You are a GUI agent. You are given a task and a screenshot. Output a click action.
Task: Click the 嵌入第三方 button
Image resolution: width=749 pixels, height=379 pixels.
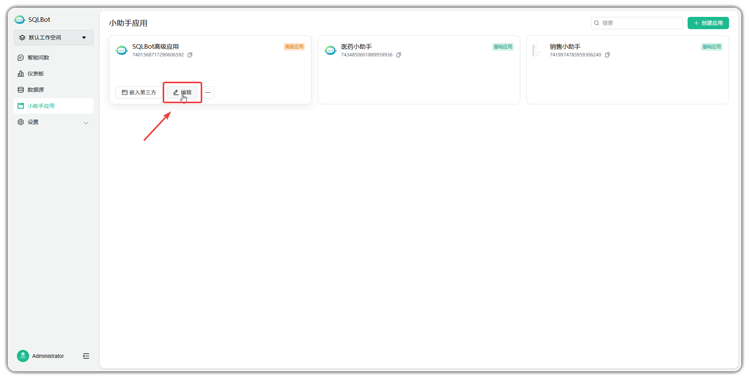click(x=139, y=92)
